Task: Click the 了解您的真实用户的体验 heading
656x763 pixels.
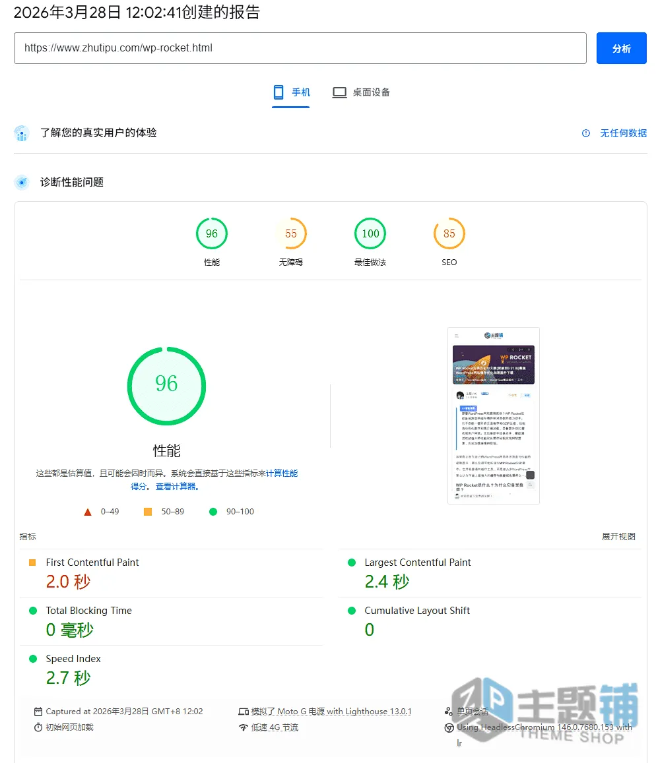Action: pyautogui.click(x=98, y=133)
